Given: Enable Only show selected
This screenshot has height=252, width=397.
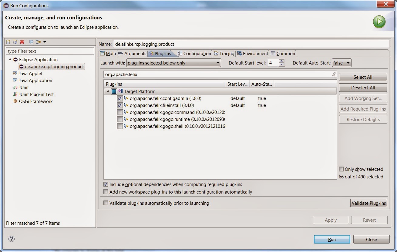Looking at the screenshot, I should [341, 169].
